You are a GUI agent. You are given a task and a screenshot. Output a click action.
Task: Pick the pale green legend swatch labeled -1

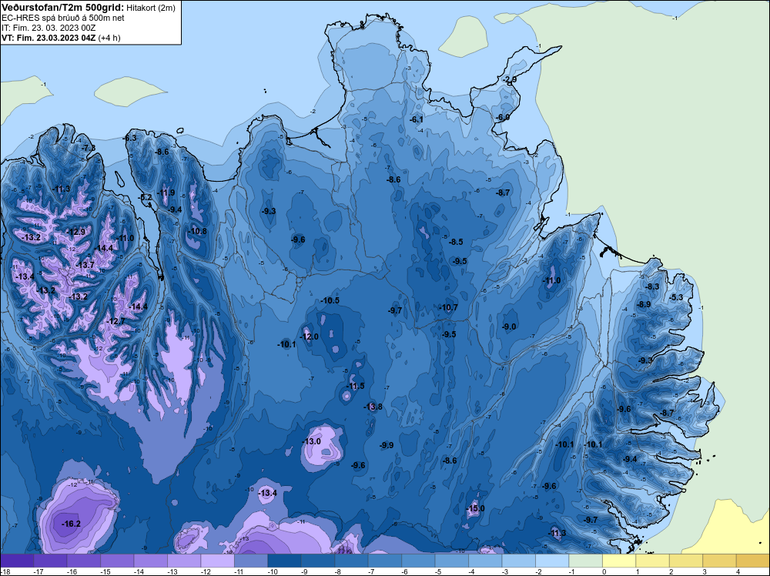(586, 561)
